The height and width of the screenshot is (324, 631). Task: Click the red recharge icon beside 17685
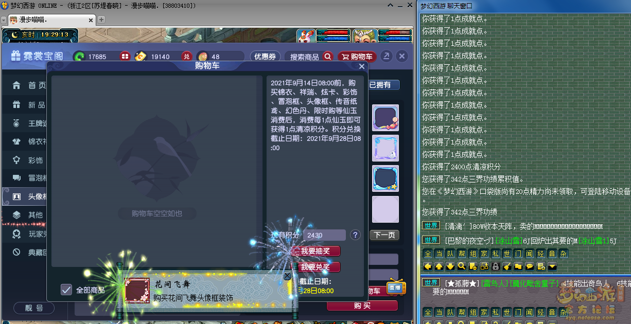coord(125,57)
